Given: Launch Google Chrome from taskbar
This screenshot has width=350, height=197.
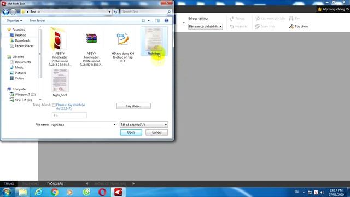Looking at the screenshot, I should pyautogui.click(x=55, y=192).
